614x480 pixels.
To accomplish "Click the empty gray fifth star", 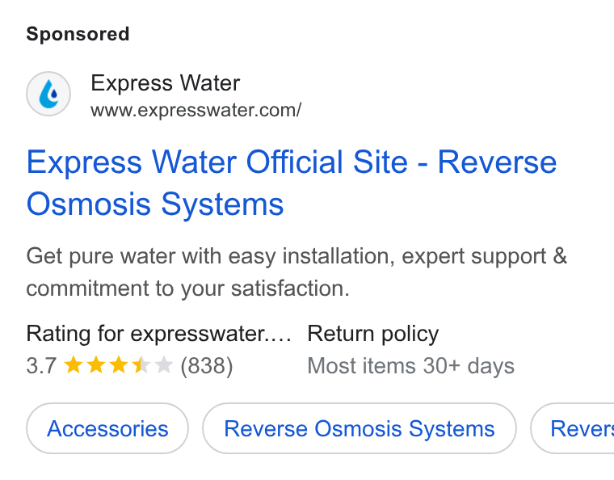I will (x=164, y=365).
